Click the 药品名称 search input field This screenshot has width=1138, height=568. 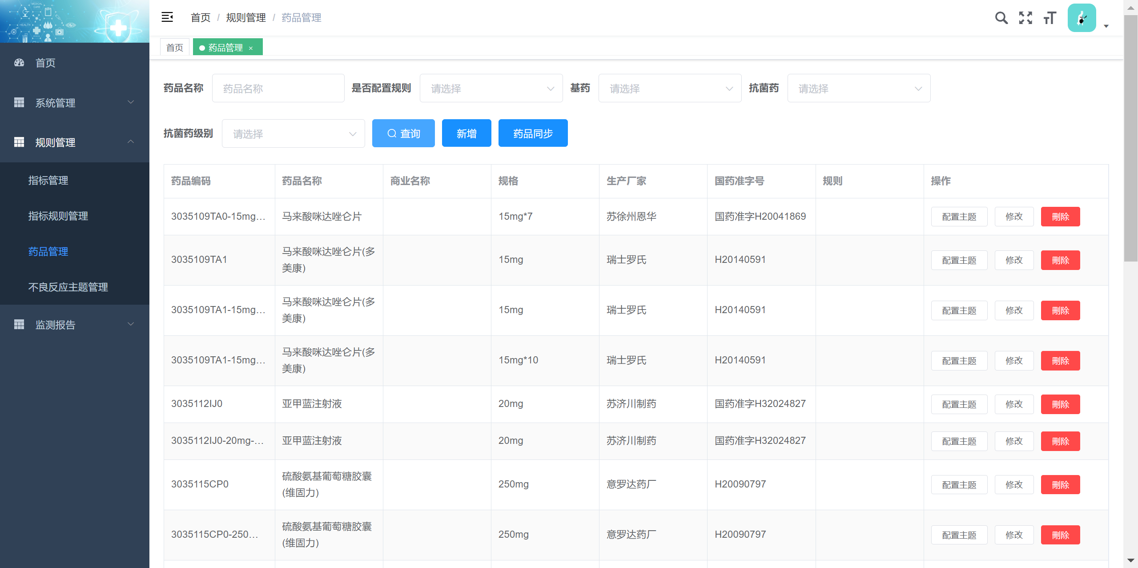pyautogui.click(x=278, y=88)
